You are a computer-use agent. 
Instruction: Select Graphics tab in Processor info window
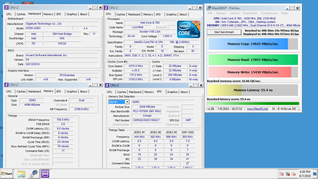coord(171,14)
